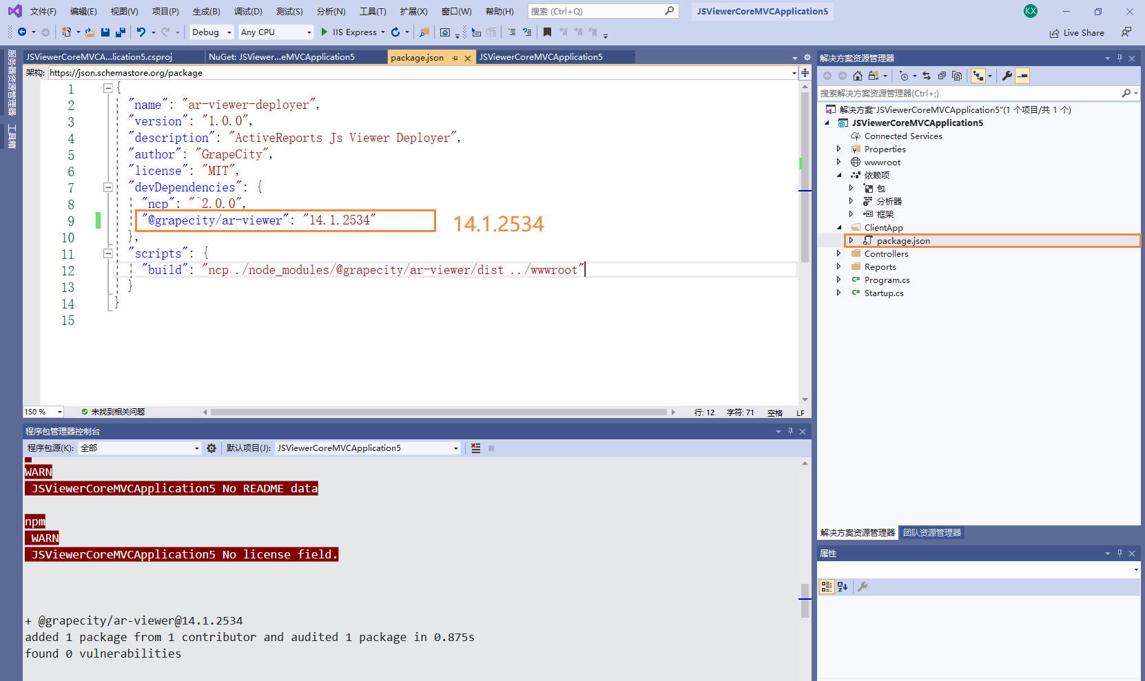This screenshot has width=1145, height=681.
Task: Click the Properties wrench in Solution Explorer toolbar
Action: pos(1007,76)
